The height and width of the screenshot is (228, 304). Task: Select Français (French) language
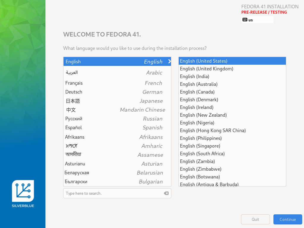(117, 83)
